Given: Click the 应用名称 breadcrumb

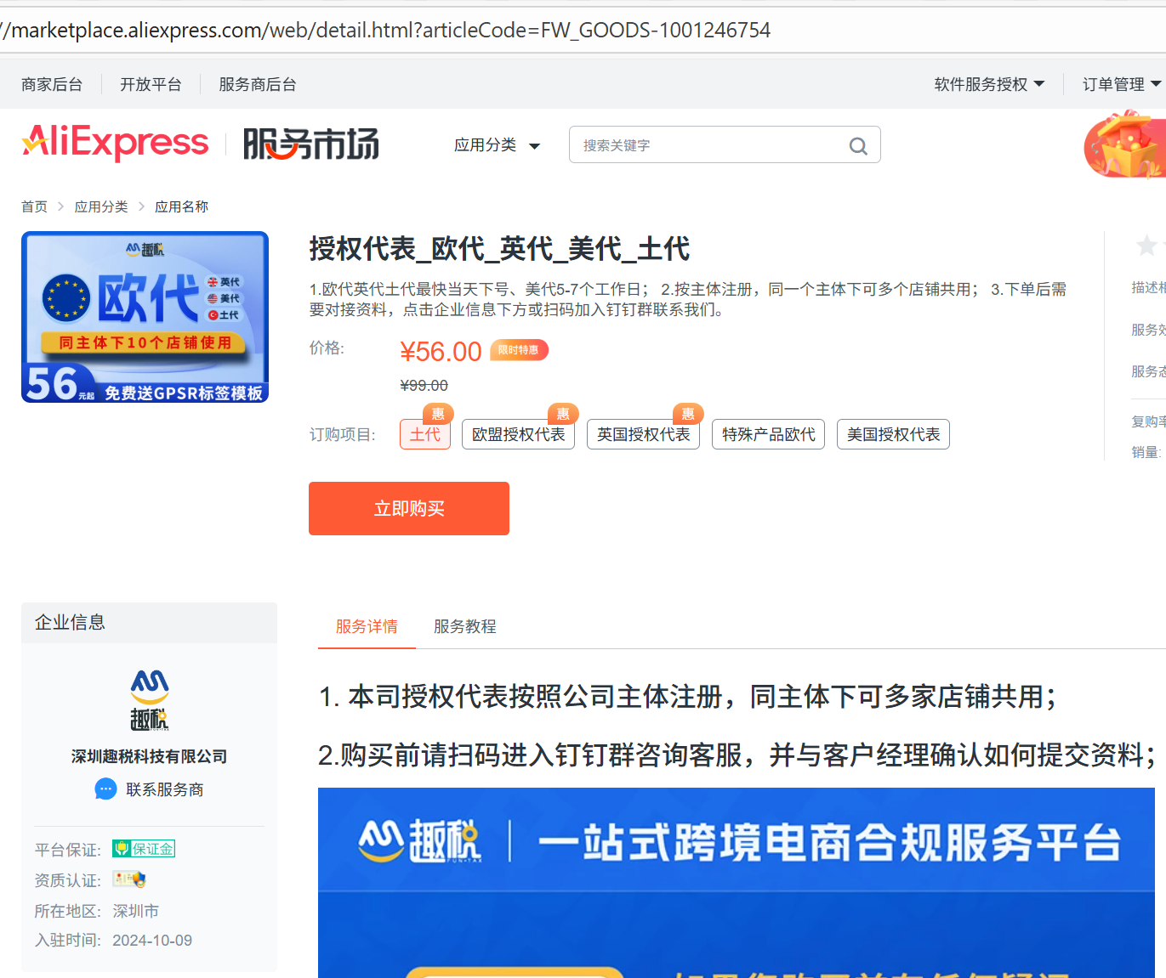Looking at the screenshot, I should tap(181, 206).
